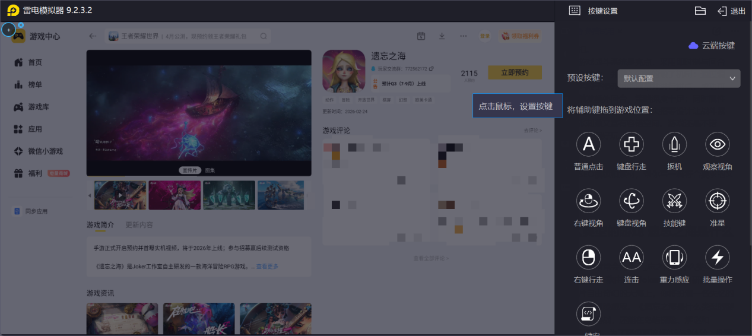Screen dimensions: 752x336
Task: Select the teal warriors thumbnail
Action: [229, 195]
